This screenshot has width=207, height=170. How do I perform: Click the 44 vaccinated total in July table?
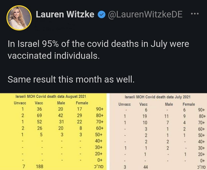[145, 167]
